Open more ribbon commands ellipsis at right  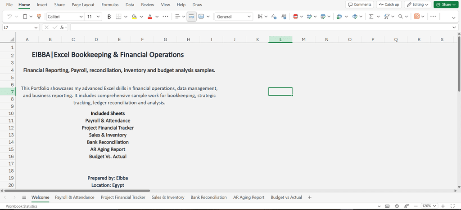coord(433,17)
